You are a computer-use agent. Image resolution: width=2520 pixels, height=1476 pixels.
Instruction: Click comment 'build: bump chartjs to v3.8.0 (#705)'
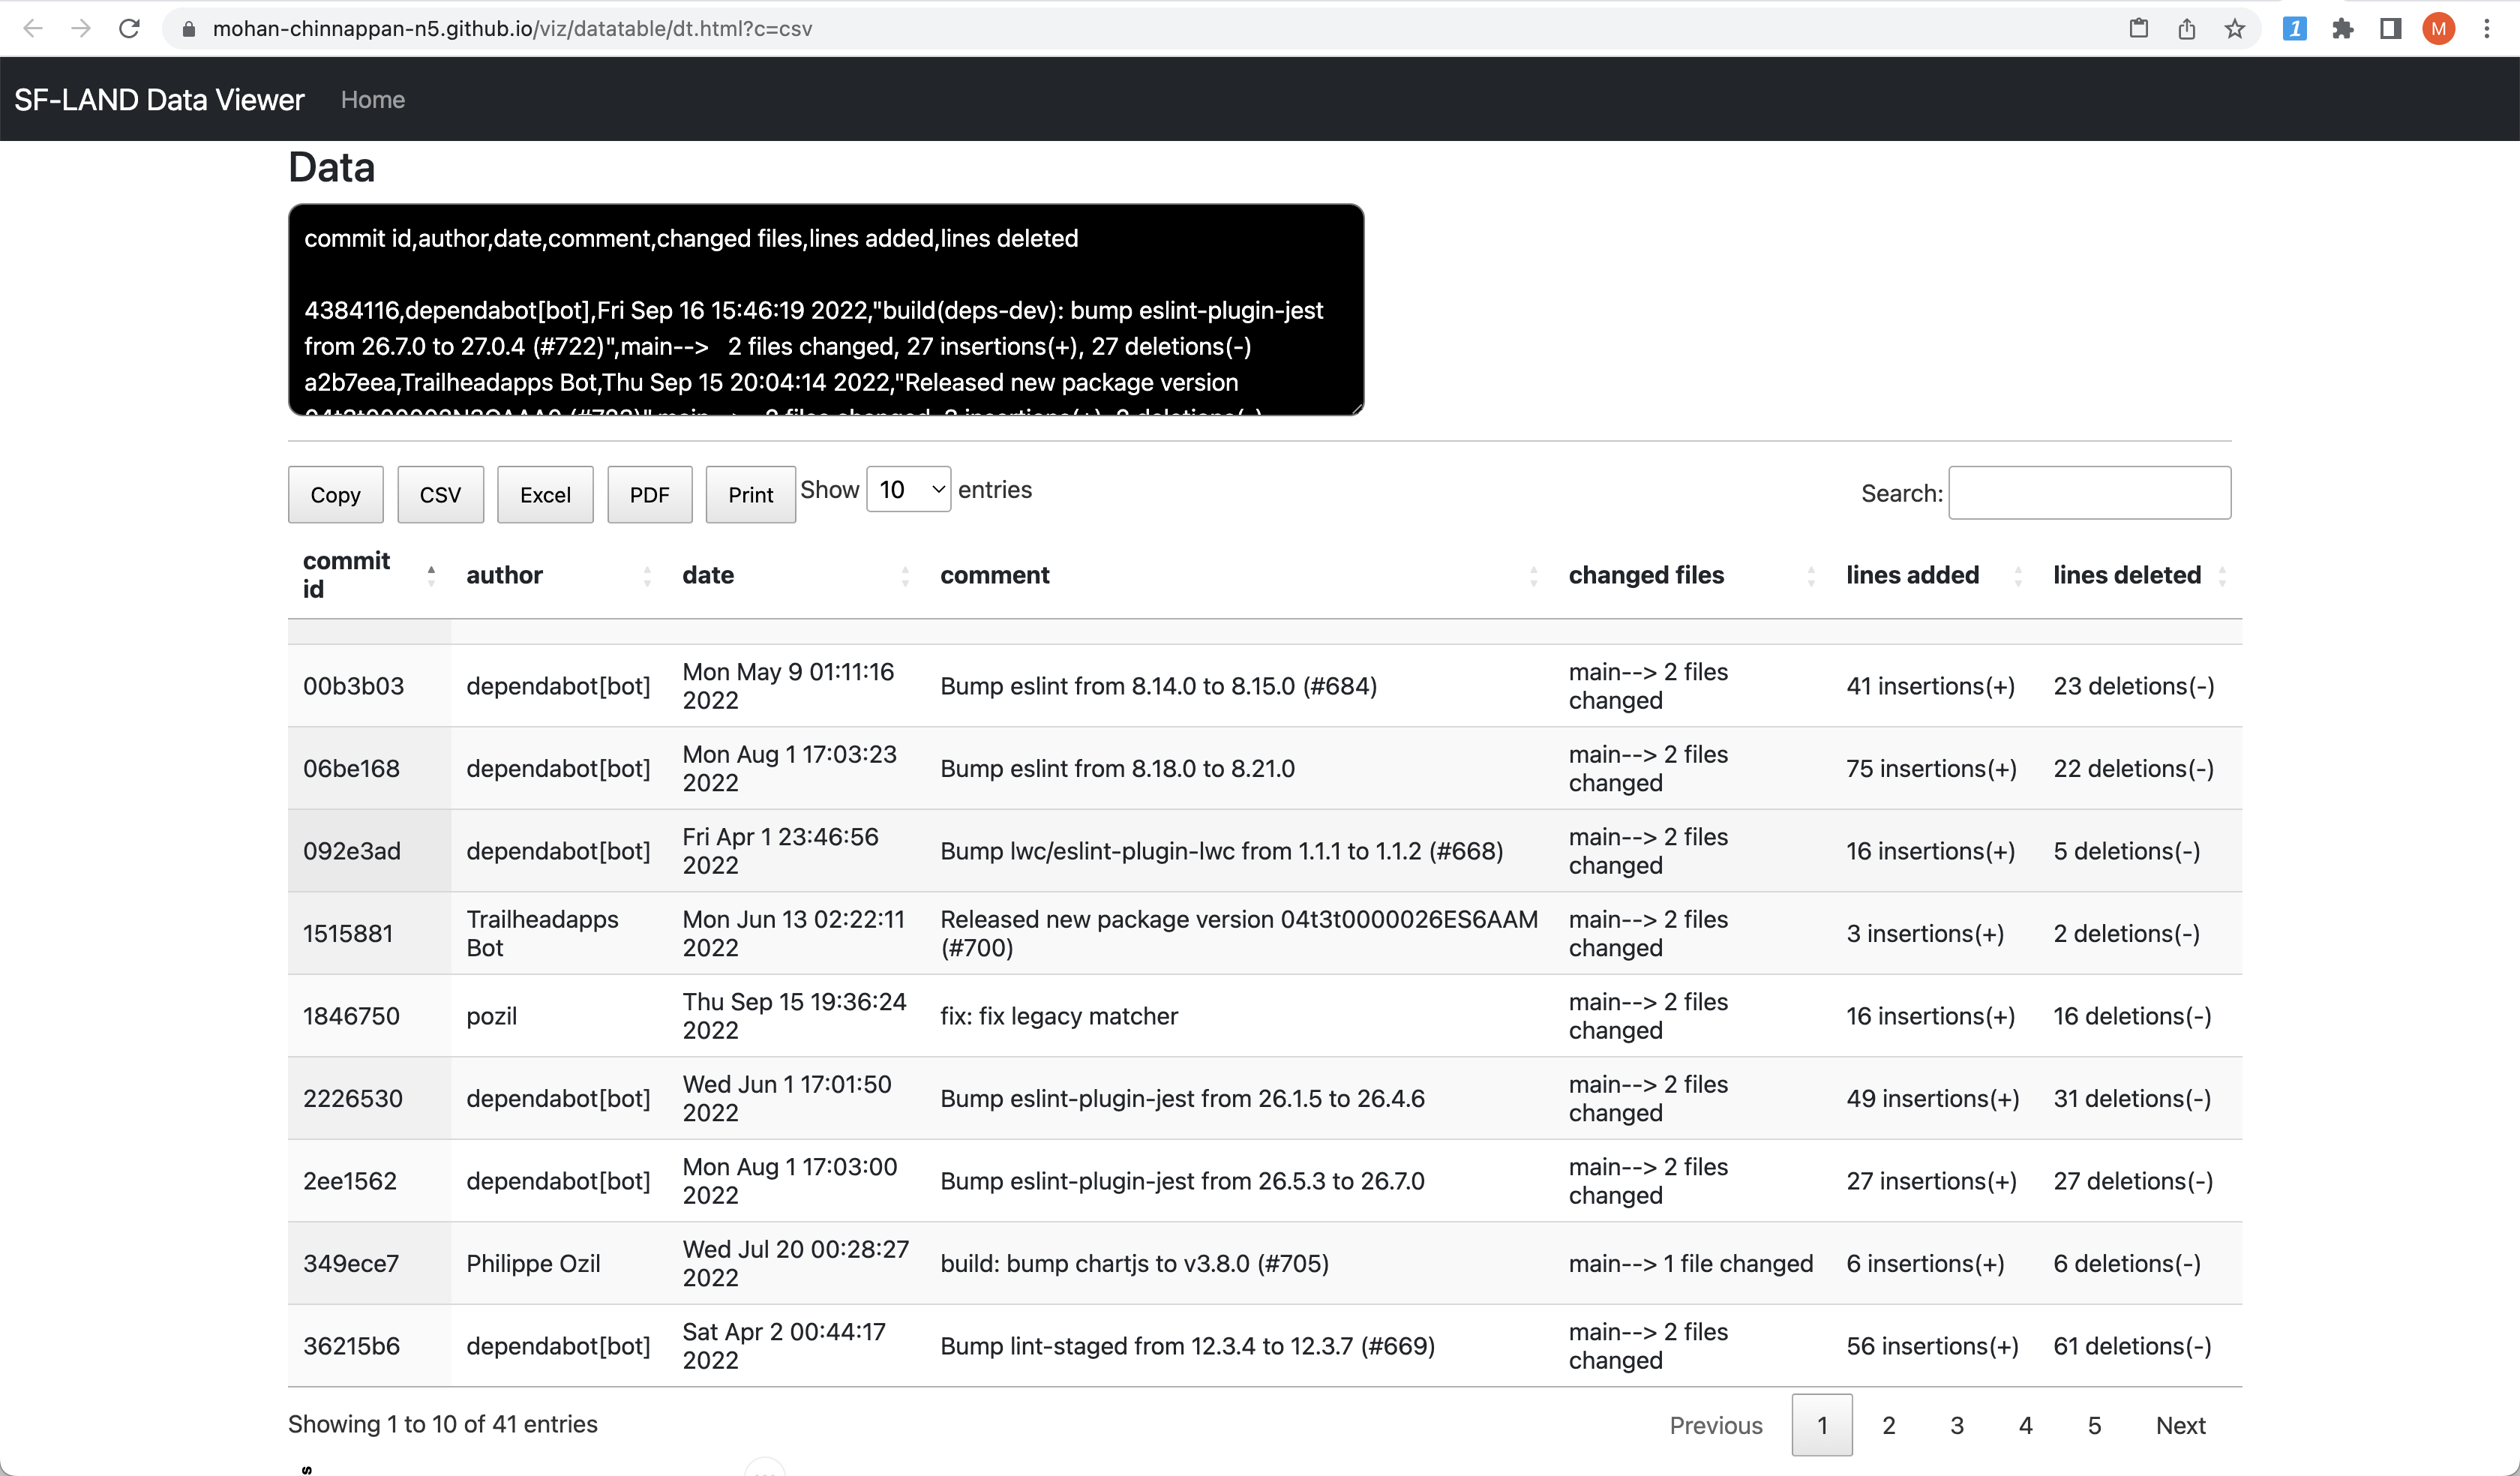pyautogui.click(x=1134, y=1263)
